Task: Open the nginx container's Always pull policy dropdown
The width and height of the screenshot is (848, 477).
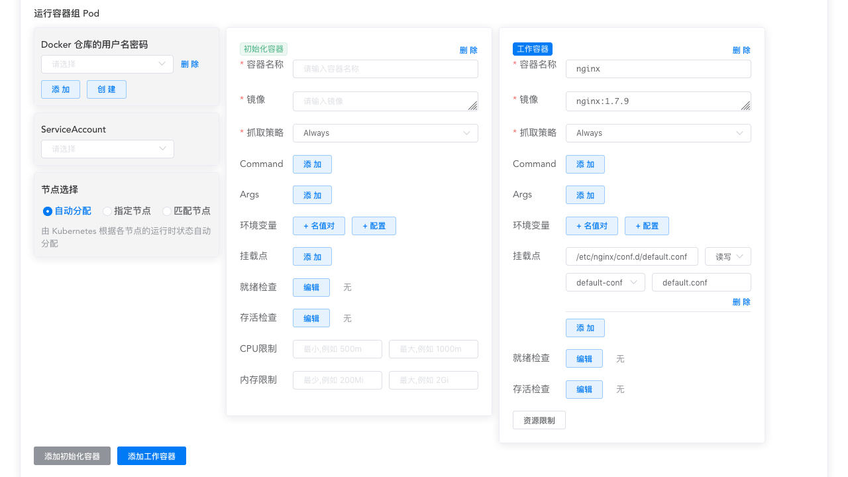Action: tap(658, 132)
